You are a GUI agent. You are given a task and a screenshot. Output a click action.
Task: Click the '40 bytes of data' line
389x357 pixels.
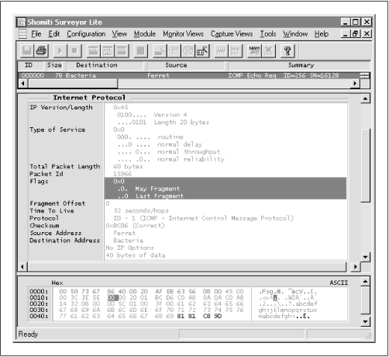click(x=136, y=255)
